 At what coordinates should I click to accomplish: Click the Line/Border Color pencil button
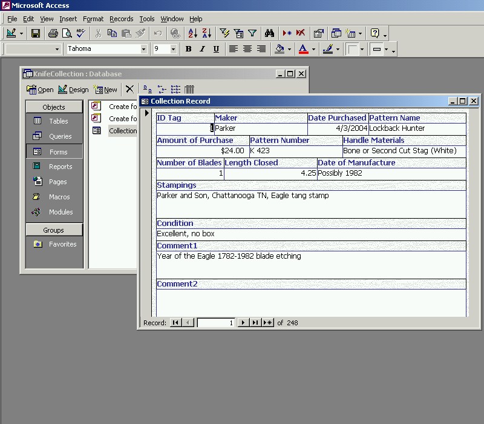328,49
